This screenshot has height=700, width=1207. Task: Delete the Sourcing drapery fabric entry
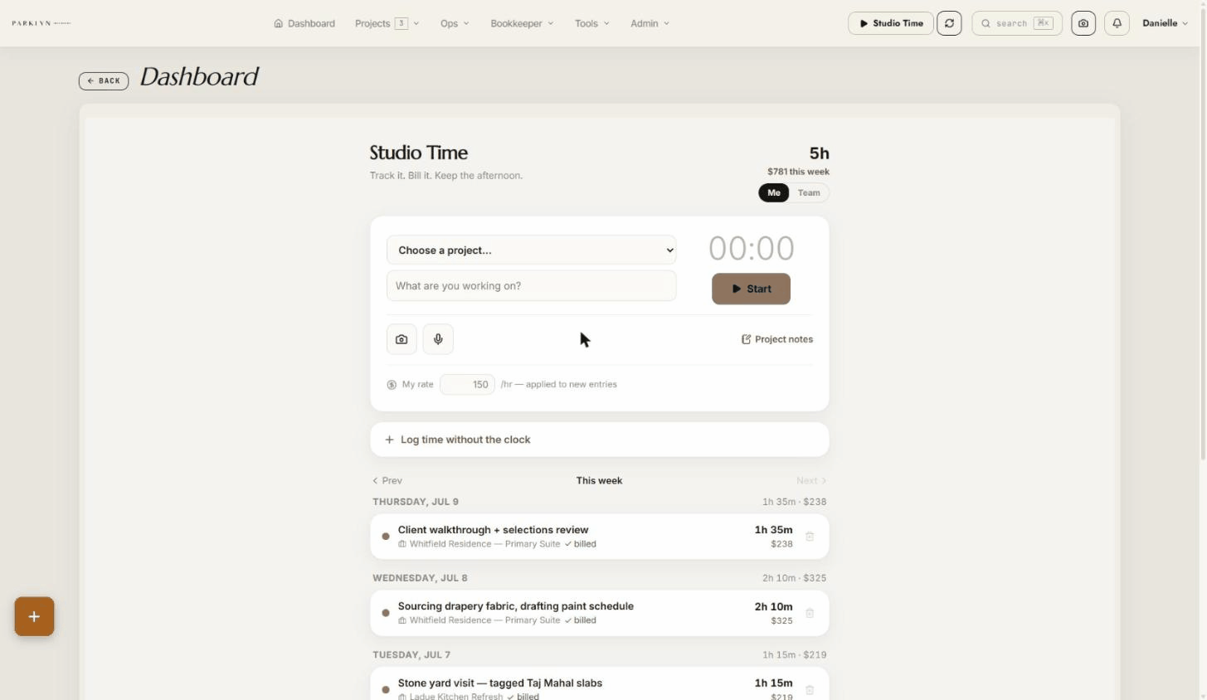point(810,613)
